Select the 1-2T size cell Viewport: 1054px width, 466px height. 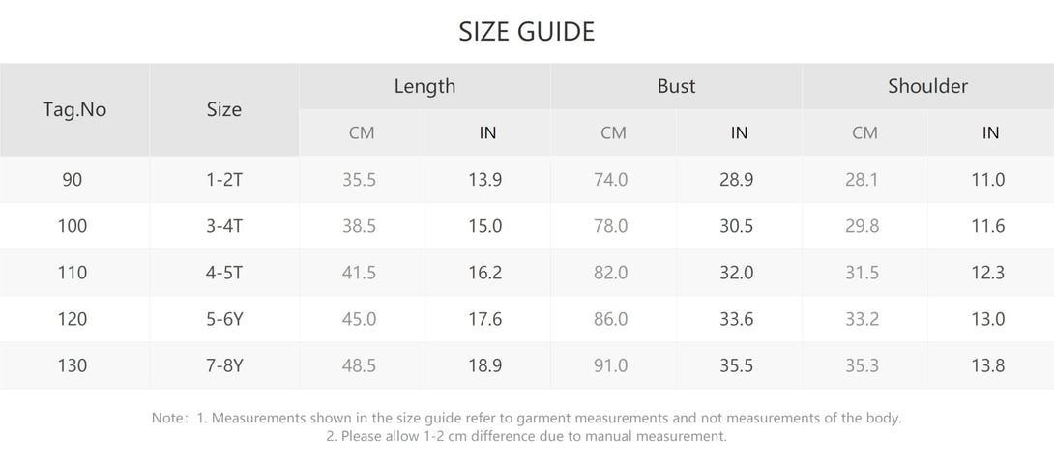point(223,180)
